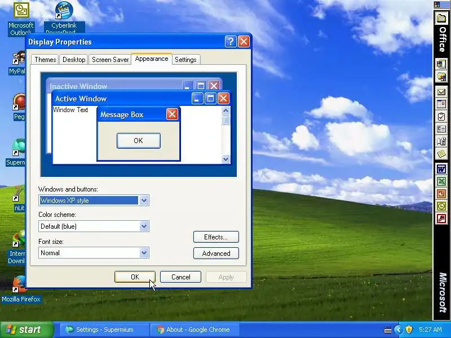Switch to the Themes tab
This screenshot has height=338, width=451.
(x=45, y=60)
